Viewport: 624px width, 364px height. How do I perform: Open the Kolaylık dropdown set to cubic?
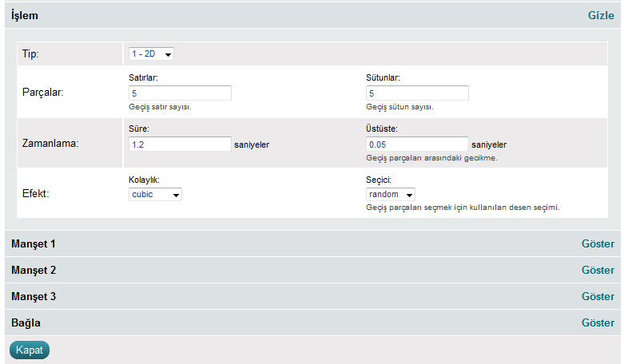tap(155, 194)
